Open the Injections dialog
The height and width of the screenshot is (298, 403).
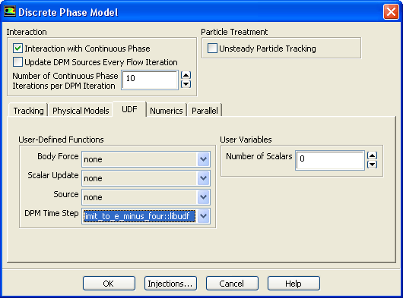pos(170,283)
